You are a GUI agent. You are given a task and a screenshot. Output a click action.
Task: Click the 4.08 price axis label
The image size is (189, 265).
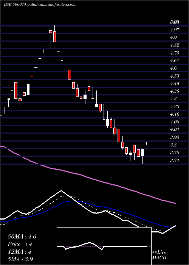(175, 122)
